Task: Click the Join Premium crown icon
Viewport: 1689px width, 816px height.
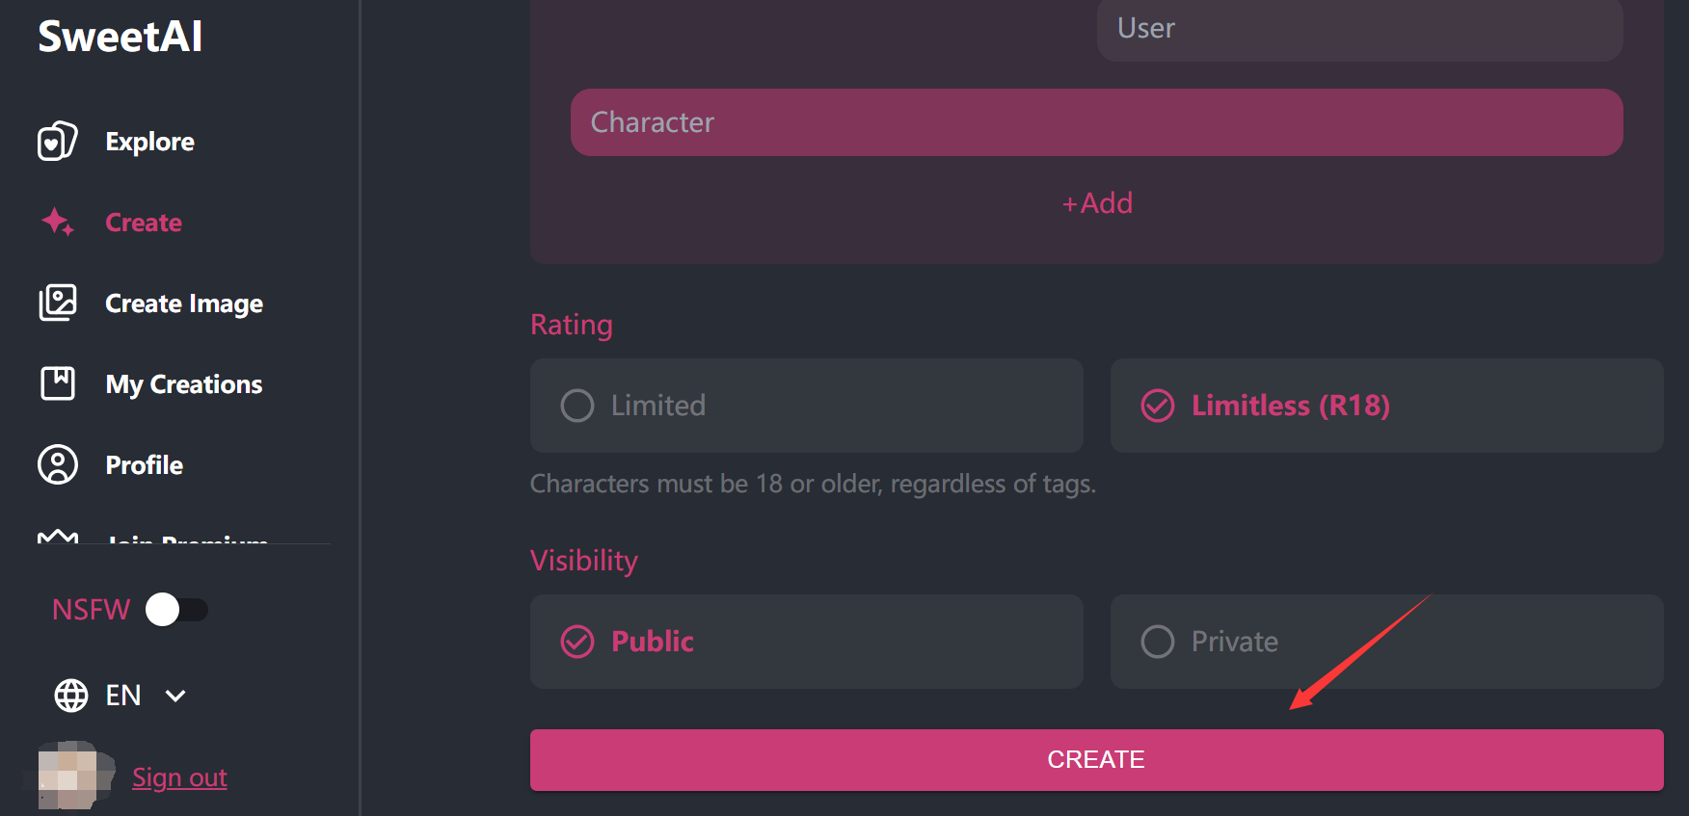Action: (x=58, y=537)
